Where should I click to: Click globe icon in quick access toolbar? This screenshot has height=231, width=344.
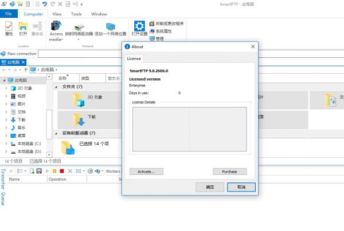(13, 4)
